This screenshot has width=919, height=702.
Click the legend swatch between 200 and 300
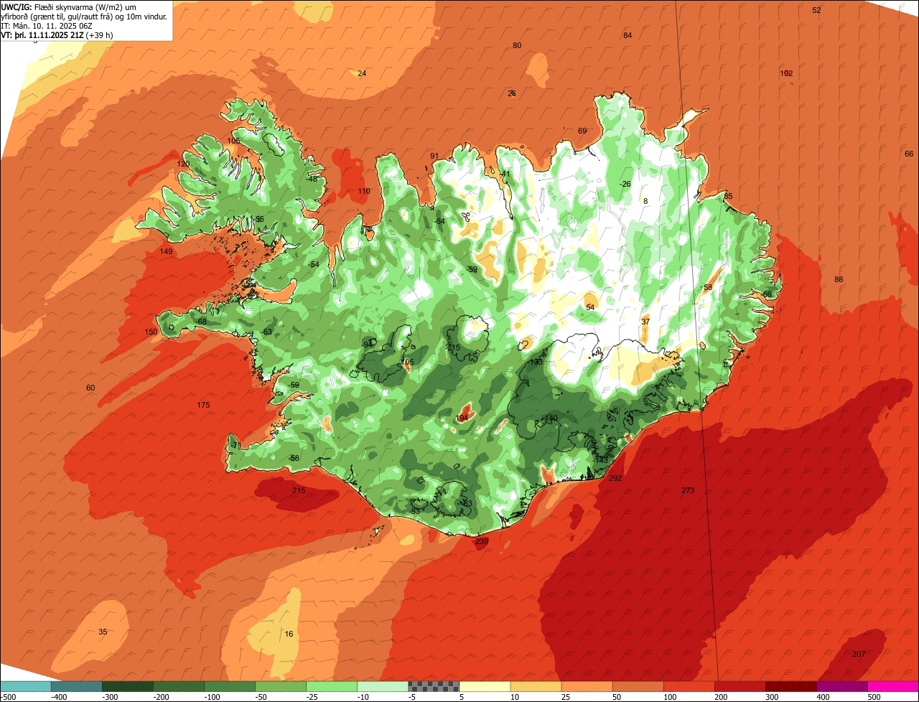[x=740, y=686]
